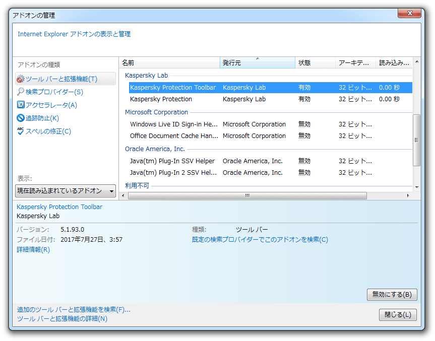Click the accelerators icon
435x341 pixels.
(x=21, y=105)
